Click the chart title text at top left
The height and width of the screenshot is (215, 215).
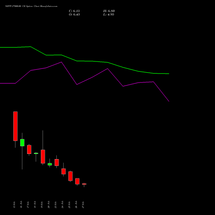[31, 6]
